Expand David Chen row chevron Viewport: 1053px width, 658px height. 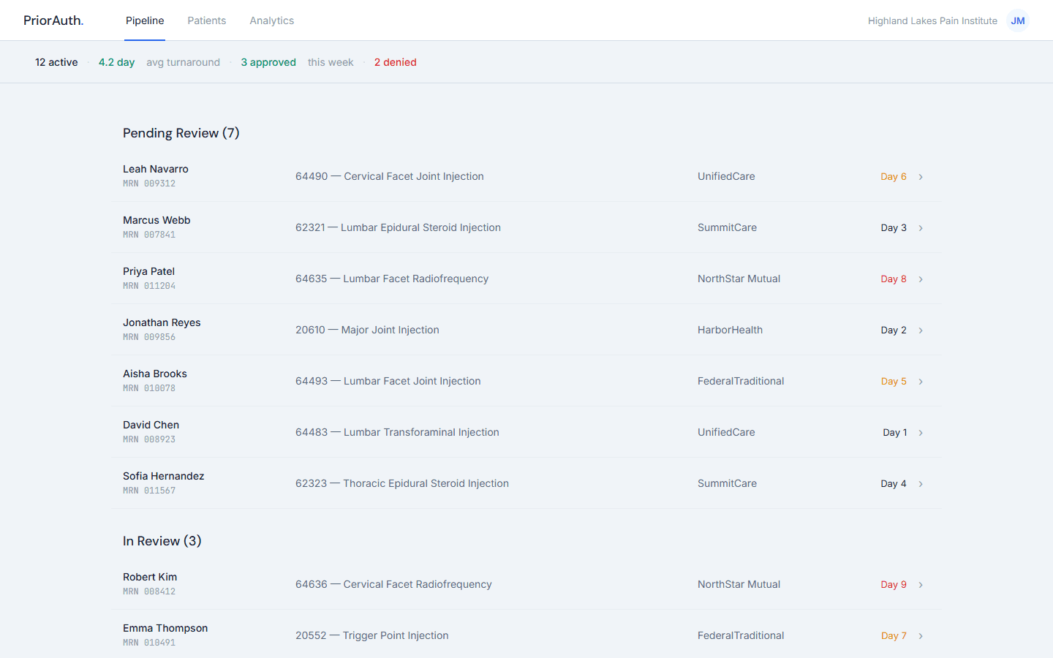tap(921, 433)
